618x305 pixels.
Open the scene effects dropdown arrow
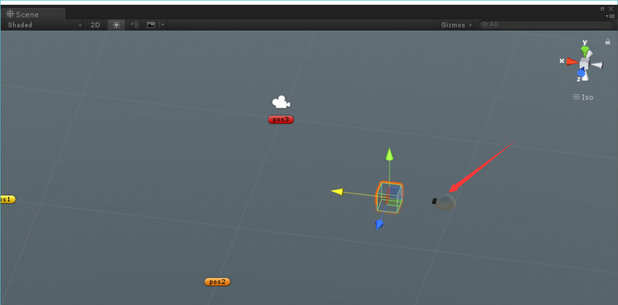pyautogui.click(x=162, y=25)
